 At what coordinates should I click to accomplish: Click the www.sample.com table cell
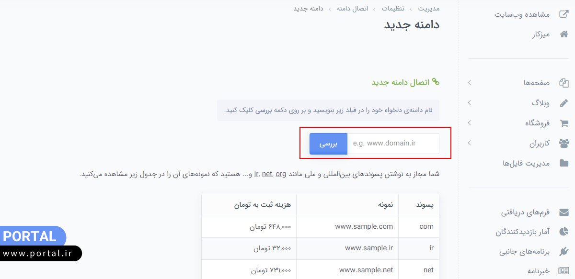[347, 227]
